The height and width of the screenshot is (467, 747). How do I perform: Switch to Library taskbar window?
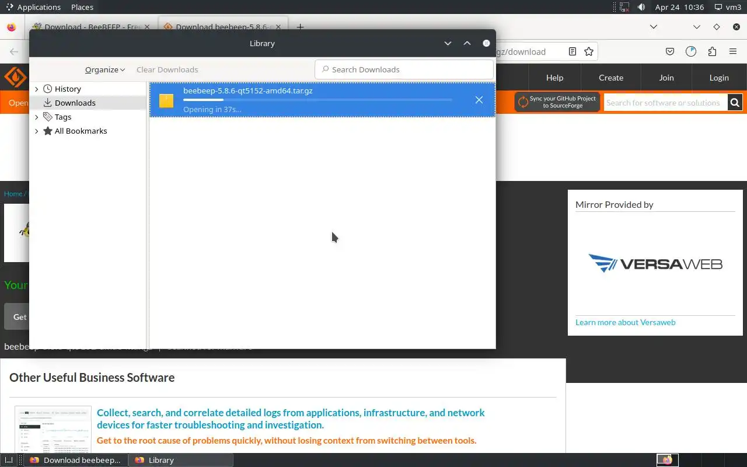point(181,460)
